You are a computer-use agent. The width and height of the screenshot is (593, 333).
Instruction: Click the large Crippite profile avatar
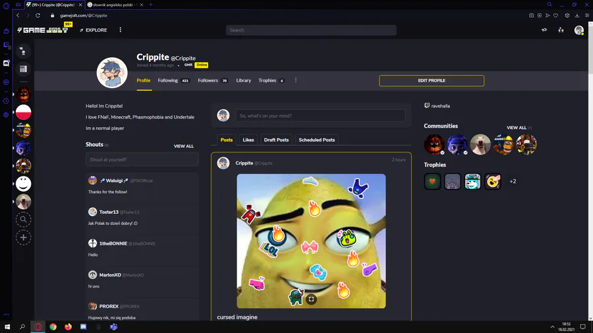coord(112,72)
